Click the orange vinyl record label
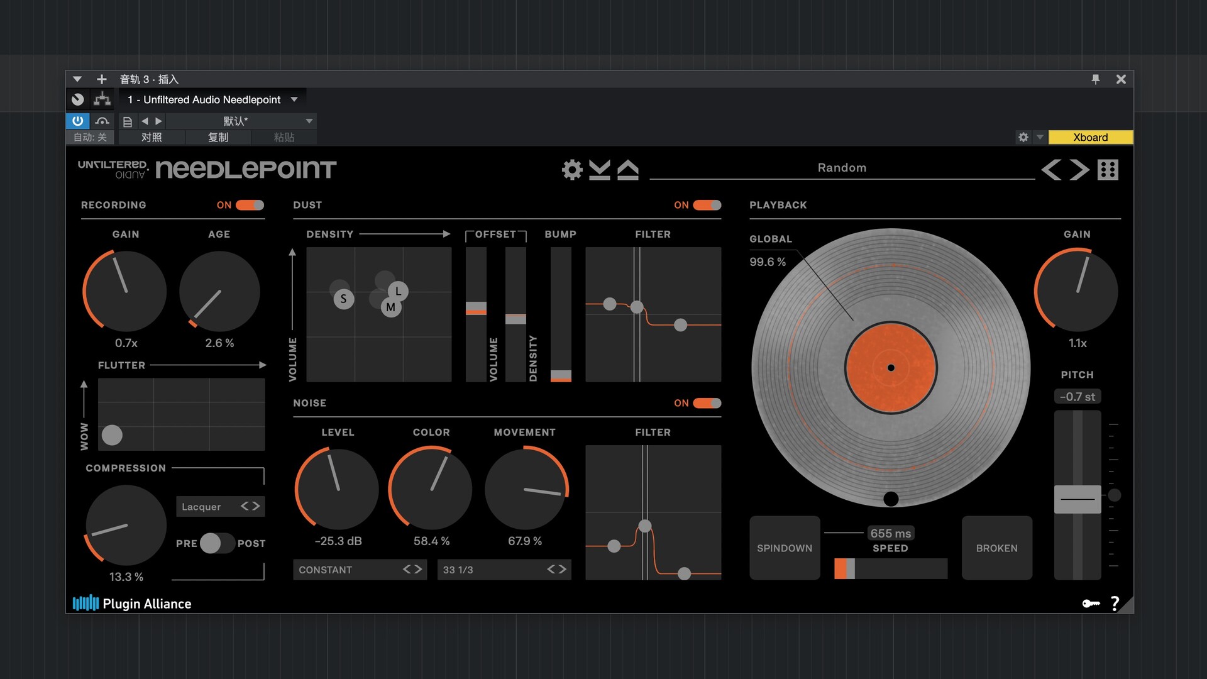 891,368
